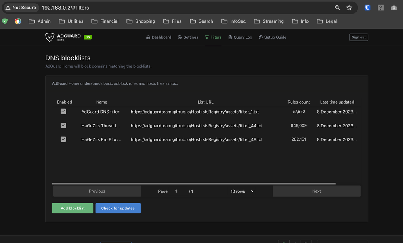Click the Sign out button
The image size is (403, 243).
pyautogui.click(x=359, y=37)
